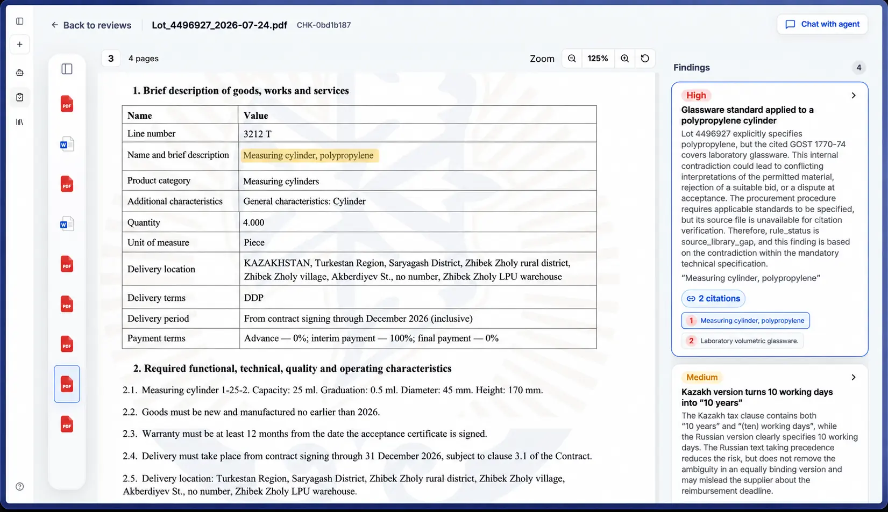Screen dimensions: 888x512
Task: Expand the Medium finding chevron
Action: pos(854,377)
